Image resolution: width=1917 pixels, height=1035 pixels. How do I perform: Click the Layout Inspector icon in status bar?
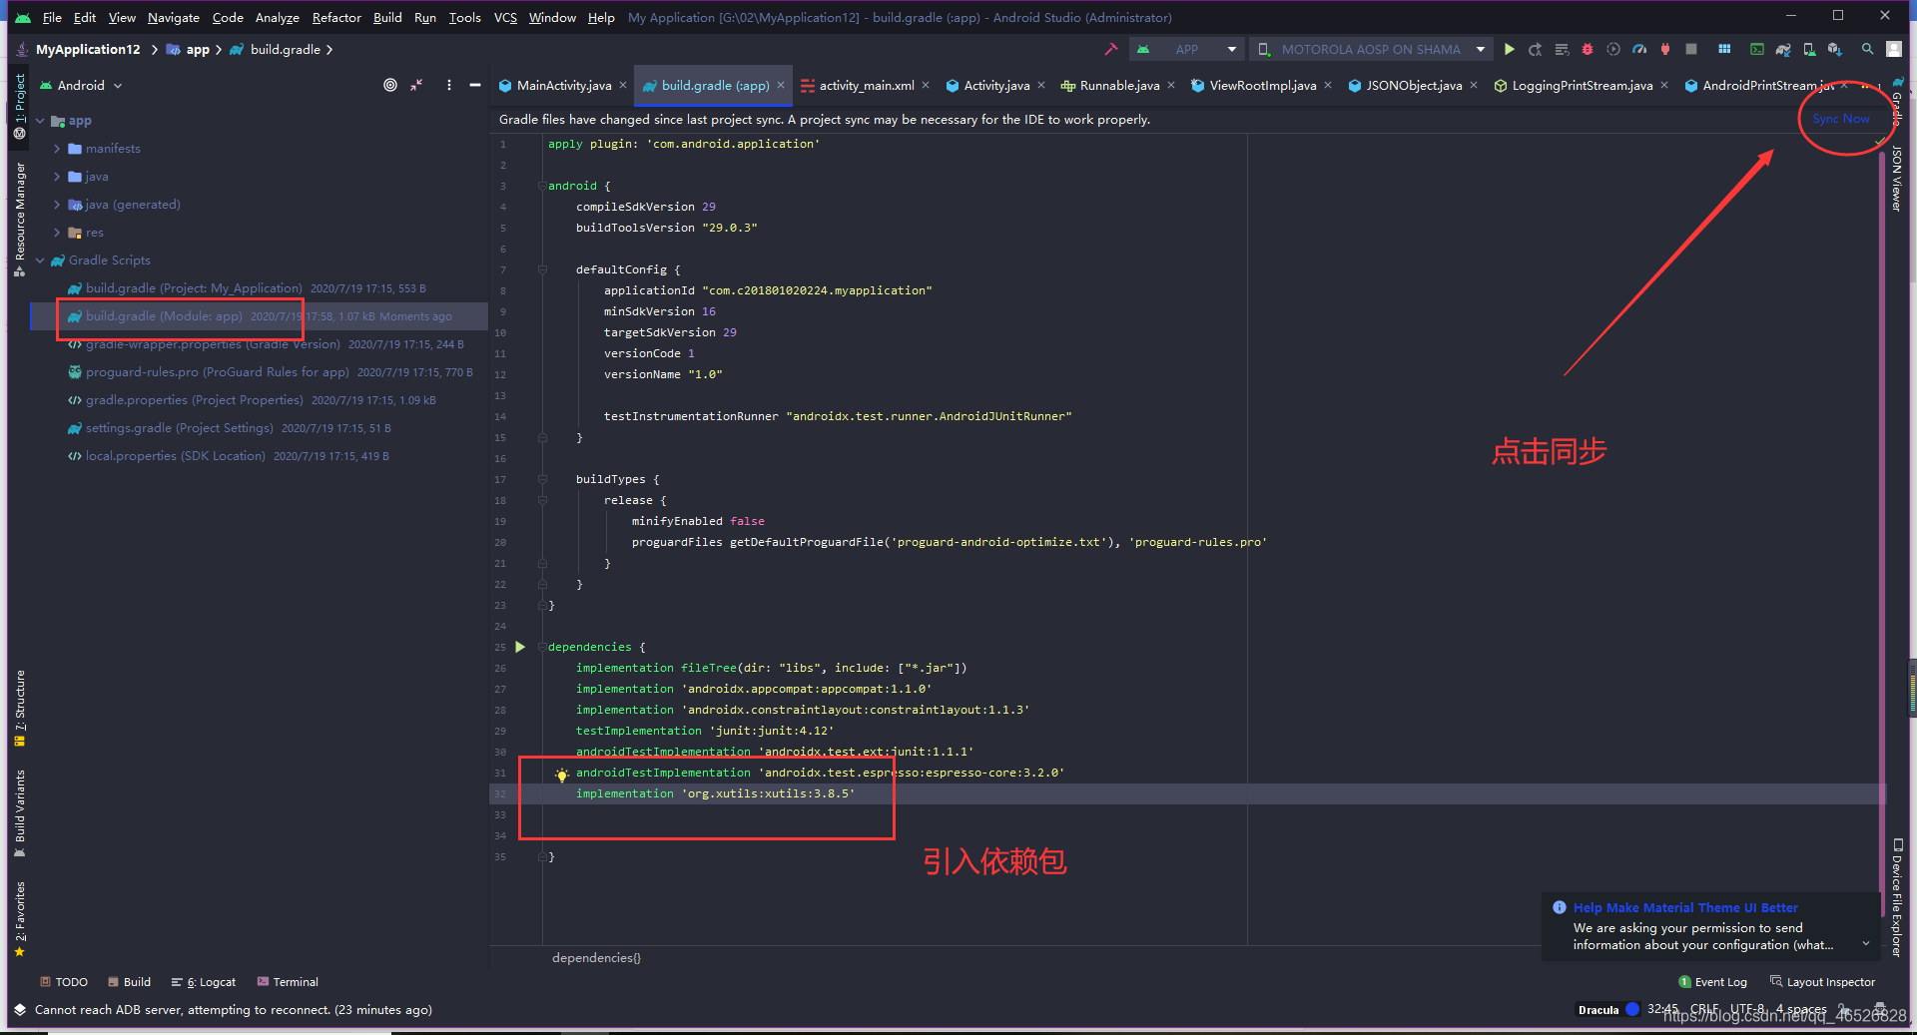point(1776,982)
